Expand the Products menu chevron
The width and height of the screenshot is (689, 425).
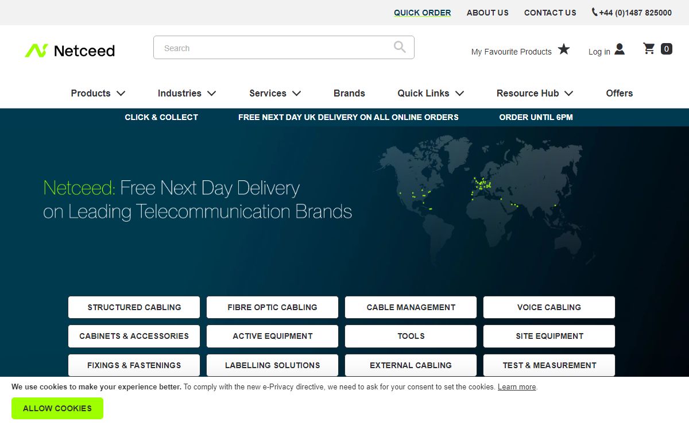(x=121, y=93)
